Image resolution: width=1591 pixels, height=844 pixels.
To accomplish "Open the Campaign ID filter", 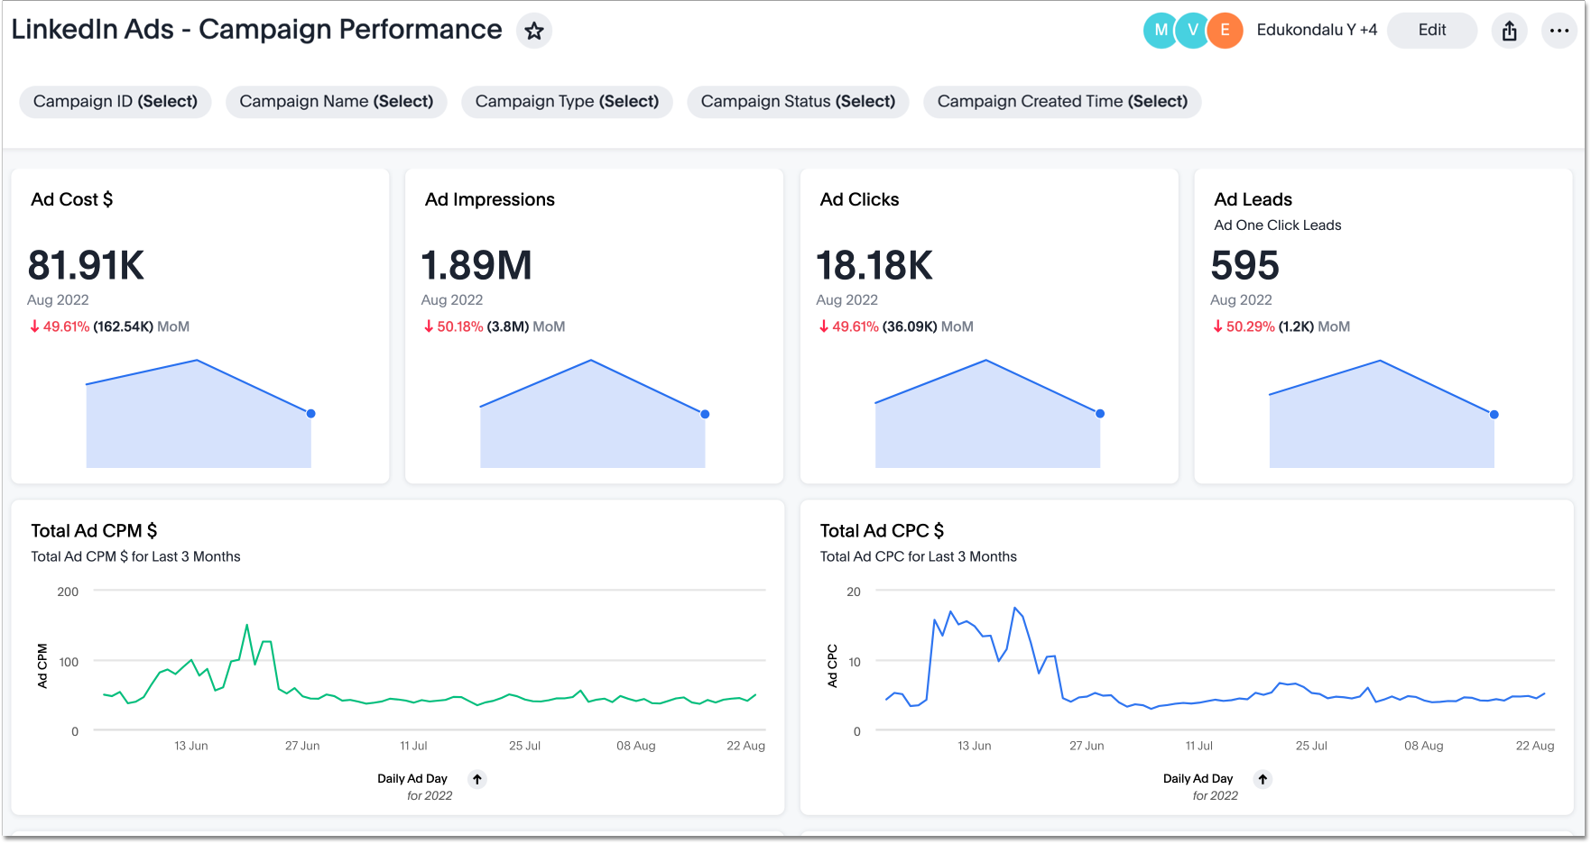I will pos(116,102).
